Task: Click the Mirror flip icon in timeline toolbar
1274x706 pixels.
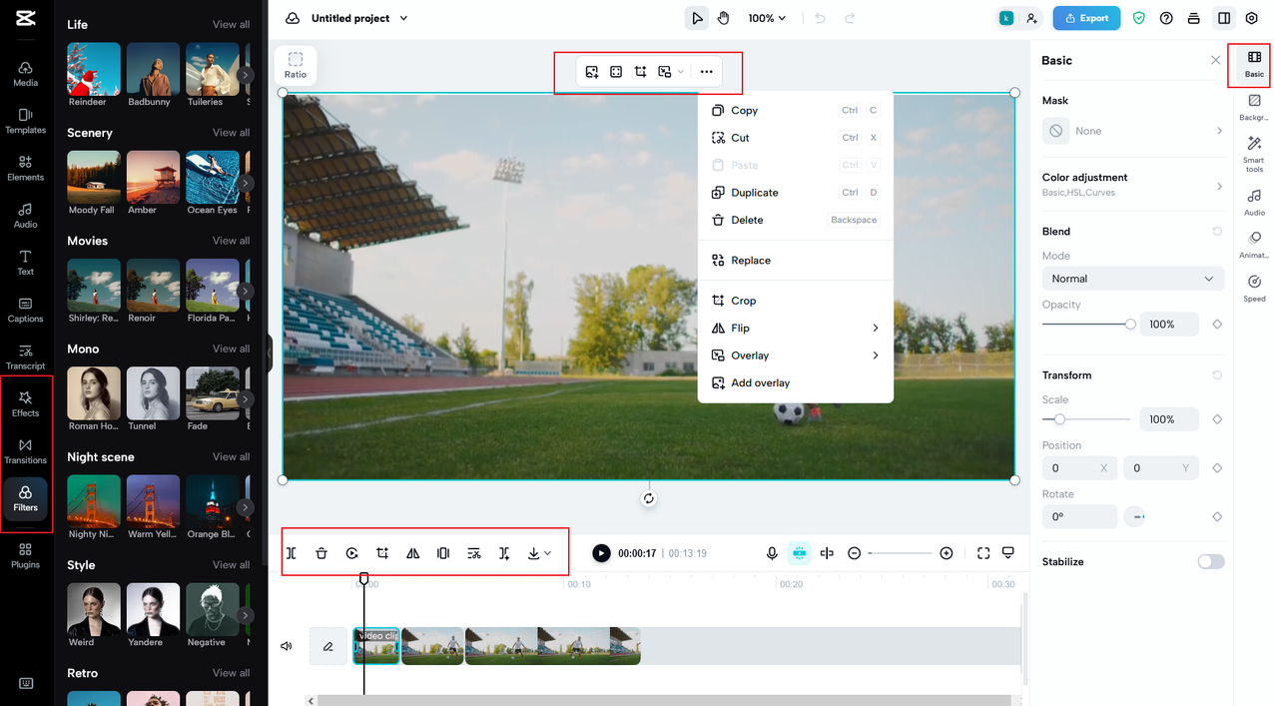Action: (x=413, y=553)
